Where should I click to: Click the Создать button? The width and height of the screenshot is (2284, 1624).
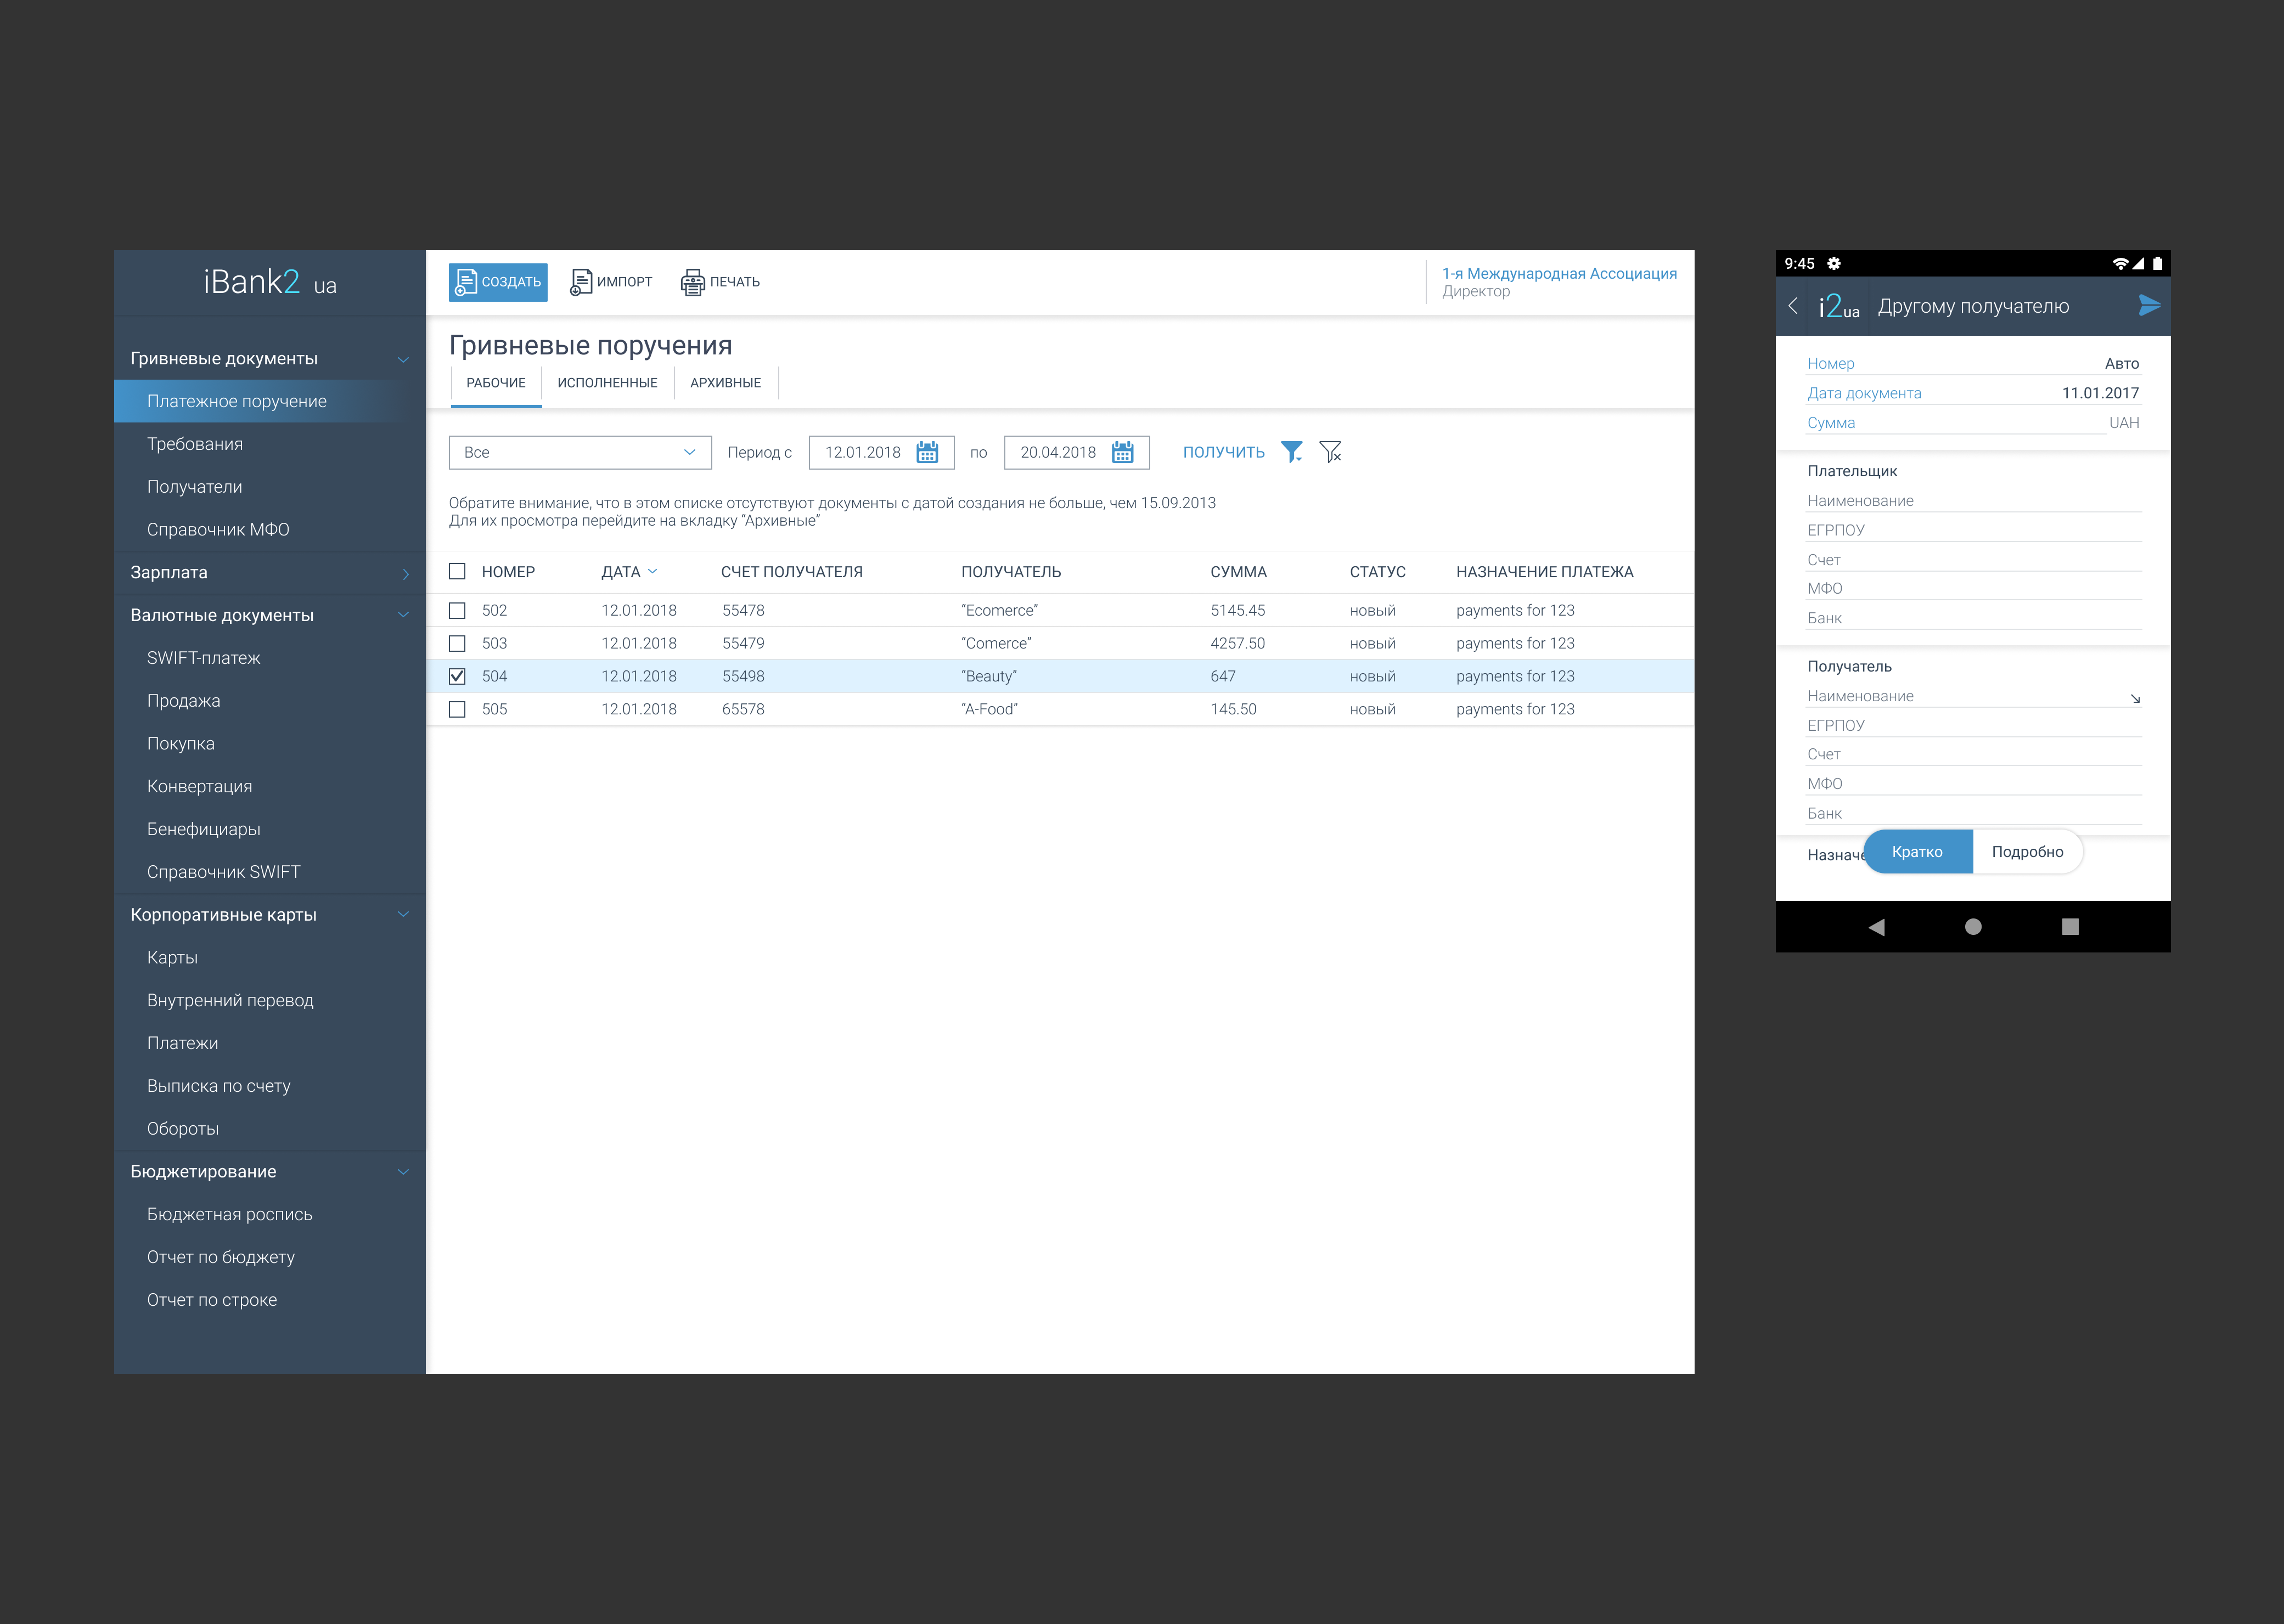click(498, 282)
